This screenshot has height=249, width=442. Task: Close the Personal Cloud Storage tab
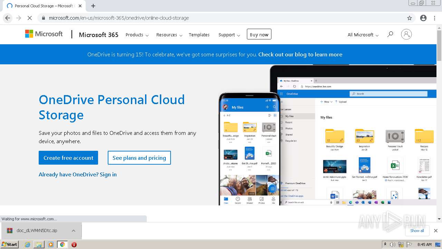pyautogui.click(x=80, y=6)
